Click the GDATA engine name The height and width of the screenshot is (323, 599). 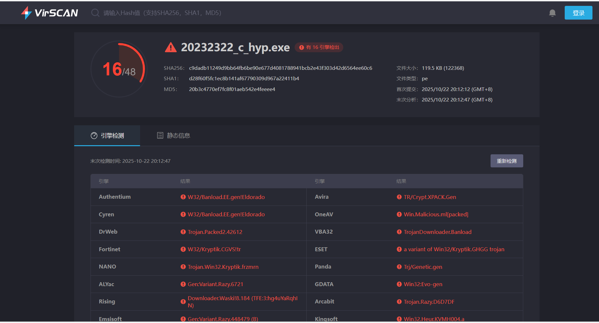click(x=324, y=284)
